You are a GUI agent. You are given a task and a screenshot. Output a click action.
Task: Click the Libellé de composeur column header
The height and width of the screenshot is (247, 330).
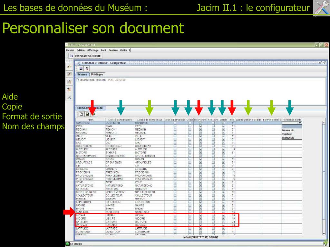click(x=150, y=120)
